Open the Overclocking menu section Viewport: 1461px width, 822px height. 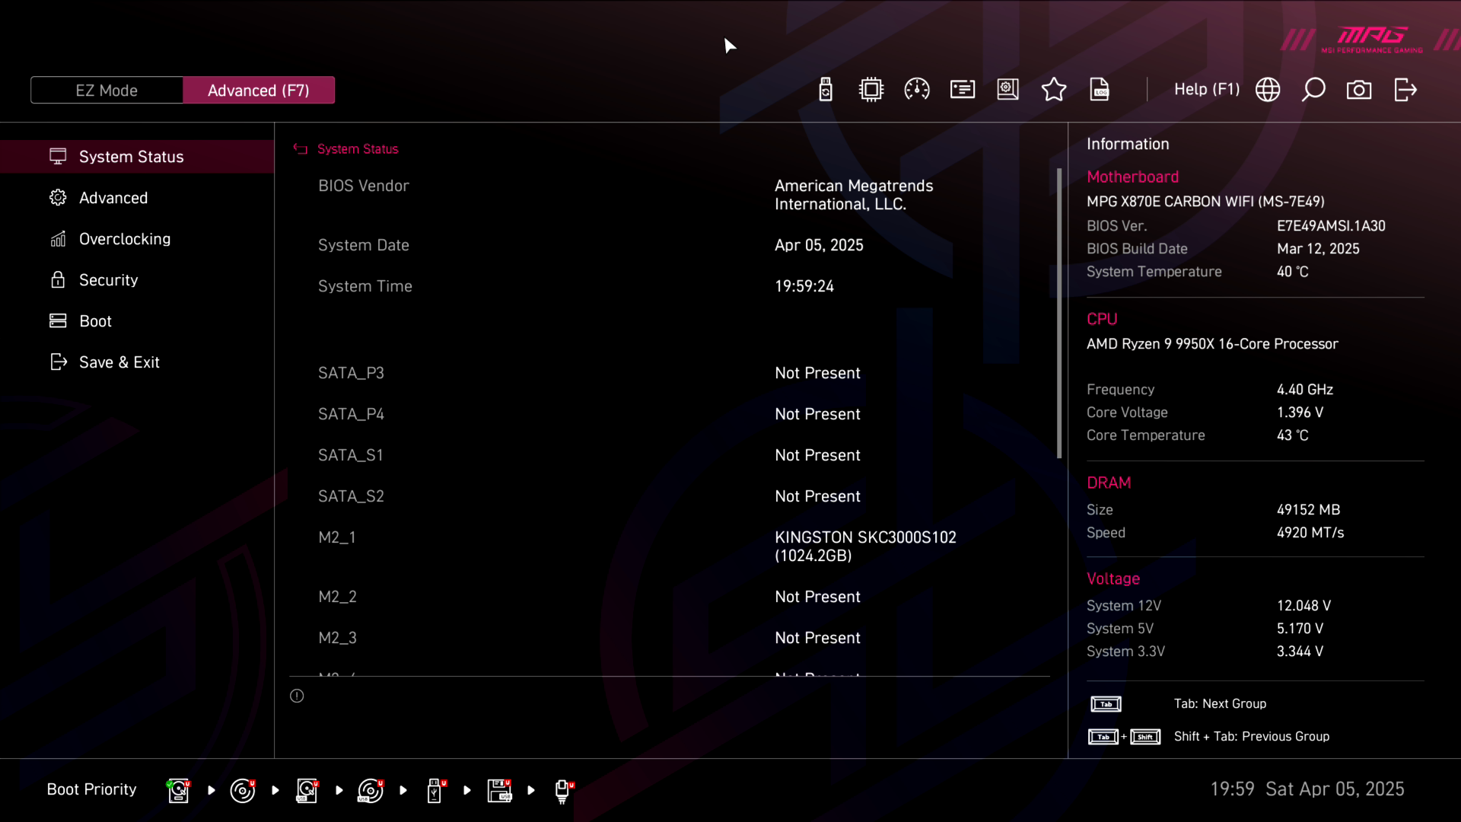coord(125,239)
